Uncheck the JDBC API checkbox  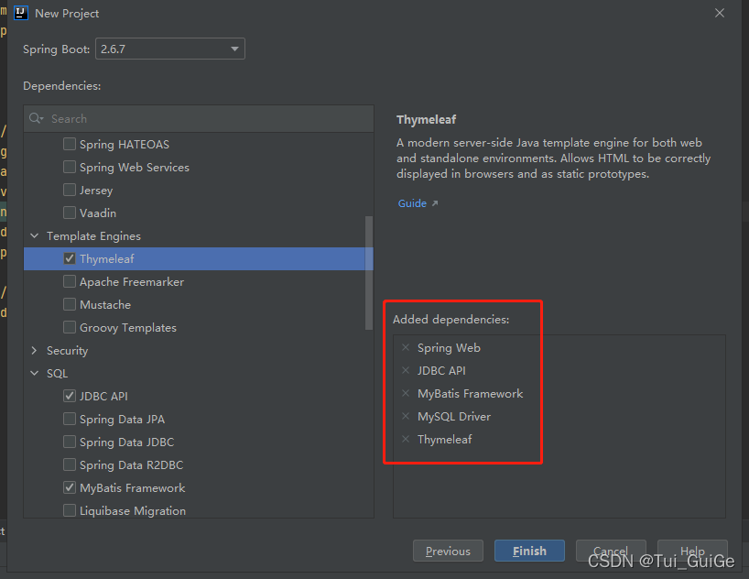click(70, 396)
